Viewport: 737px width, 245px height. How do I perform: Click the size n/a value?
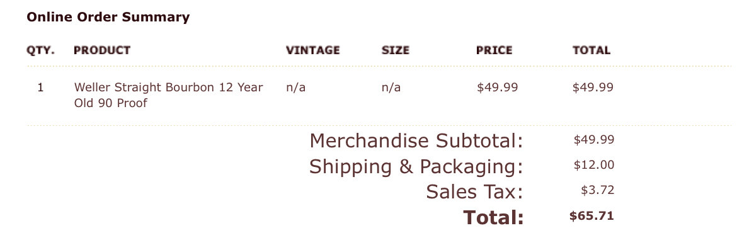391,88
